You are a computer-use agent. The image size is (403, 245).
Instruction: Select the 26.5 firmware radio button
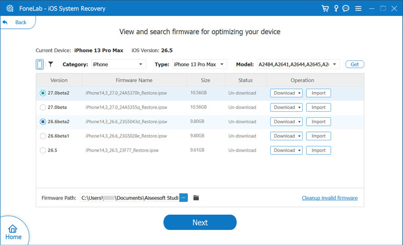coord(43,150)
